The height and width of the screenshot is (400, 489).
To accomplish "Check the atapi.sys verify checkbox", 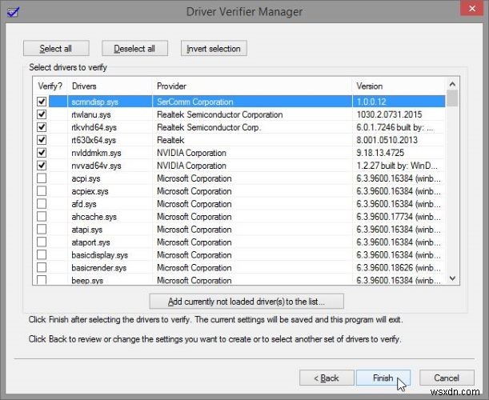I will 42,230.
